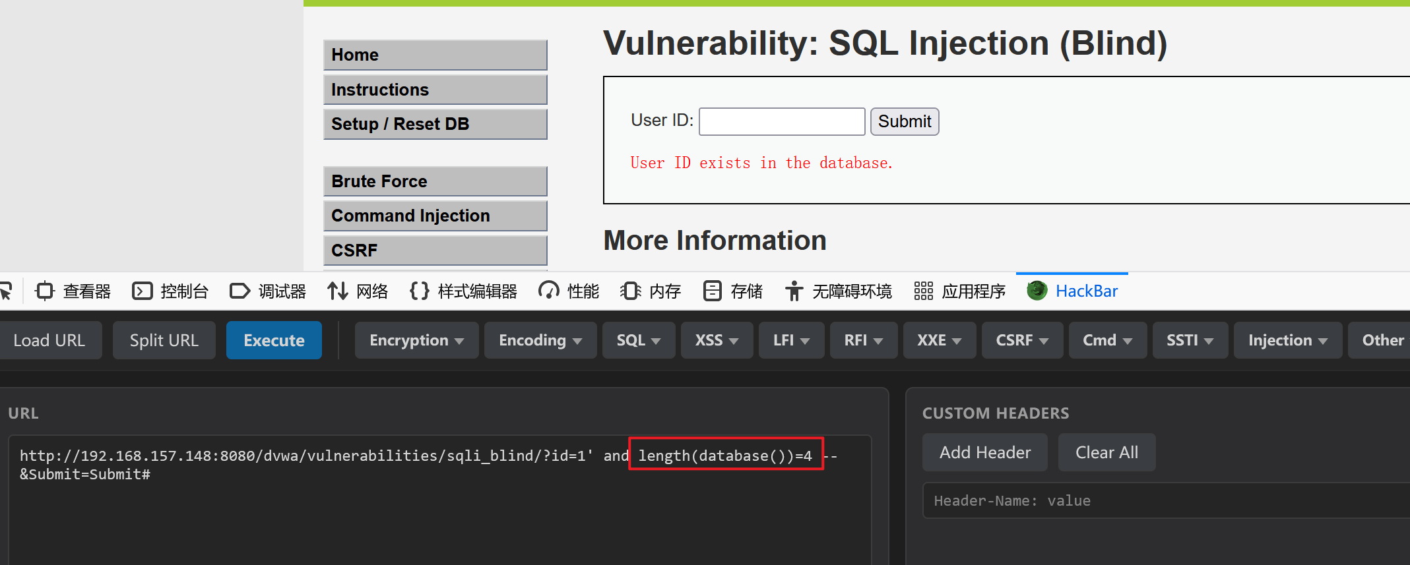The image size is (1410, 565).
Task: Open the Application (应用程序) panel icon
Action: (x=923, y=291)
